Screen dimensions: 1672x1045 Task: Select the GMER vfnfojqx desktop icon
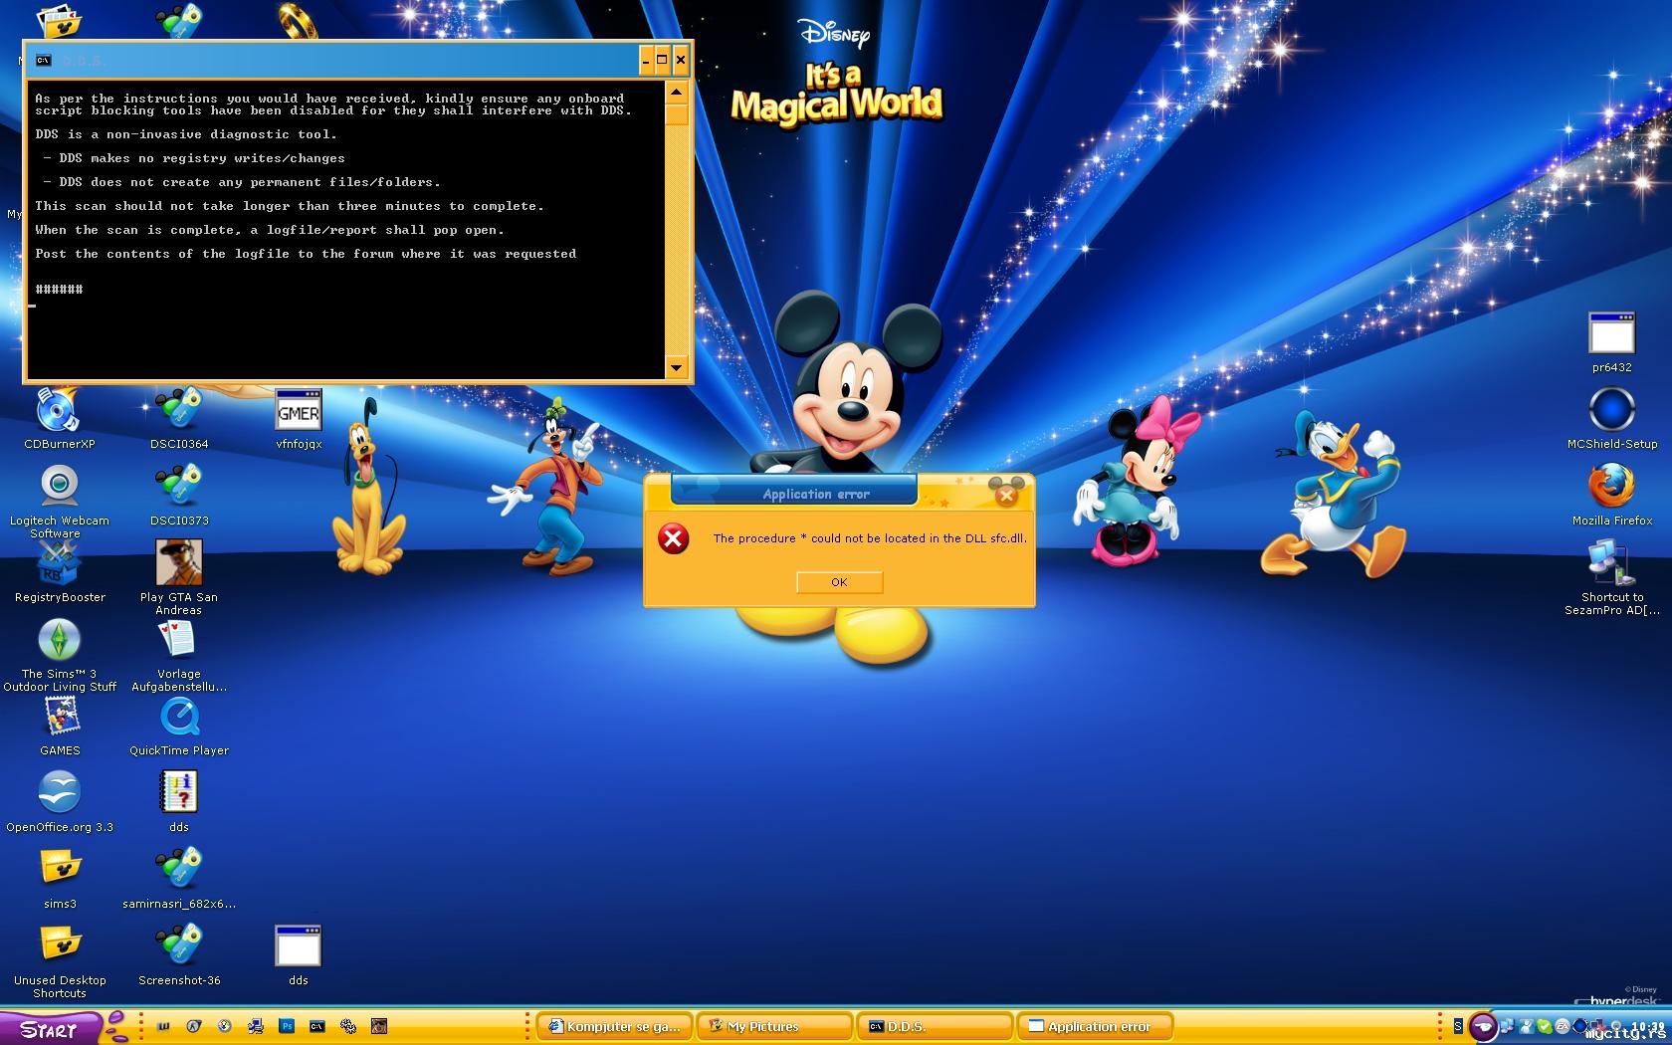[299, 420]
